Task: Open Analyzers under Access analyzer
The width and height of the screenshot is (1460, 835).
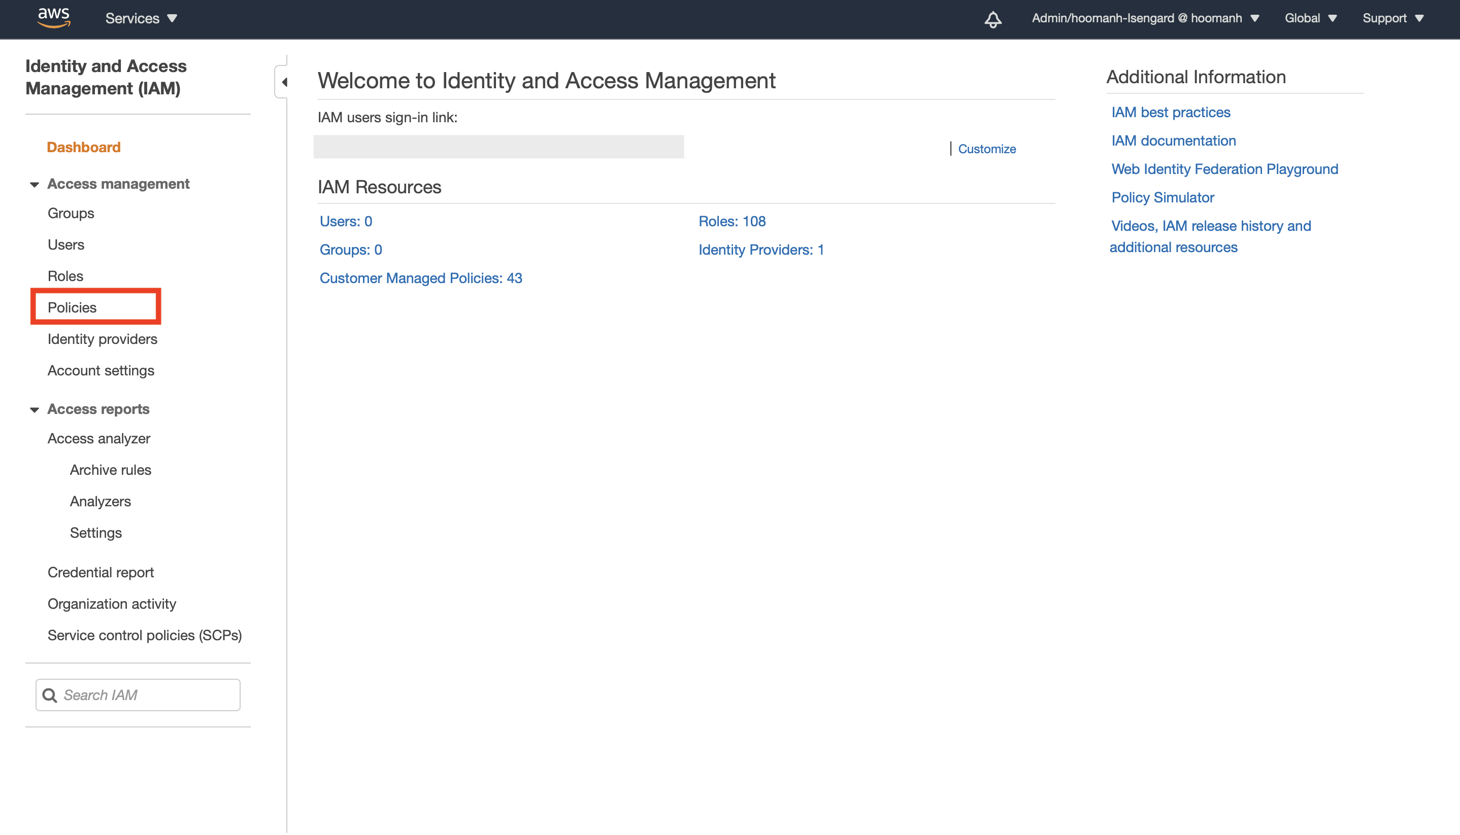Action: tap(101, 501)
